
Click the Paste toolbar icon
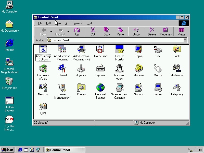tap(120, 31)
